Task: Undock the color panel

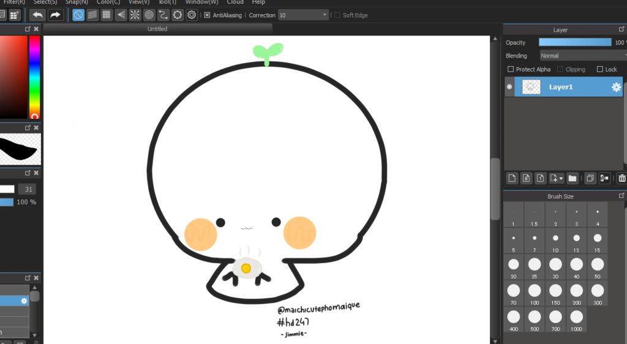Action: [x=28, y=29]
